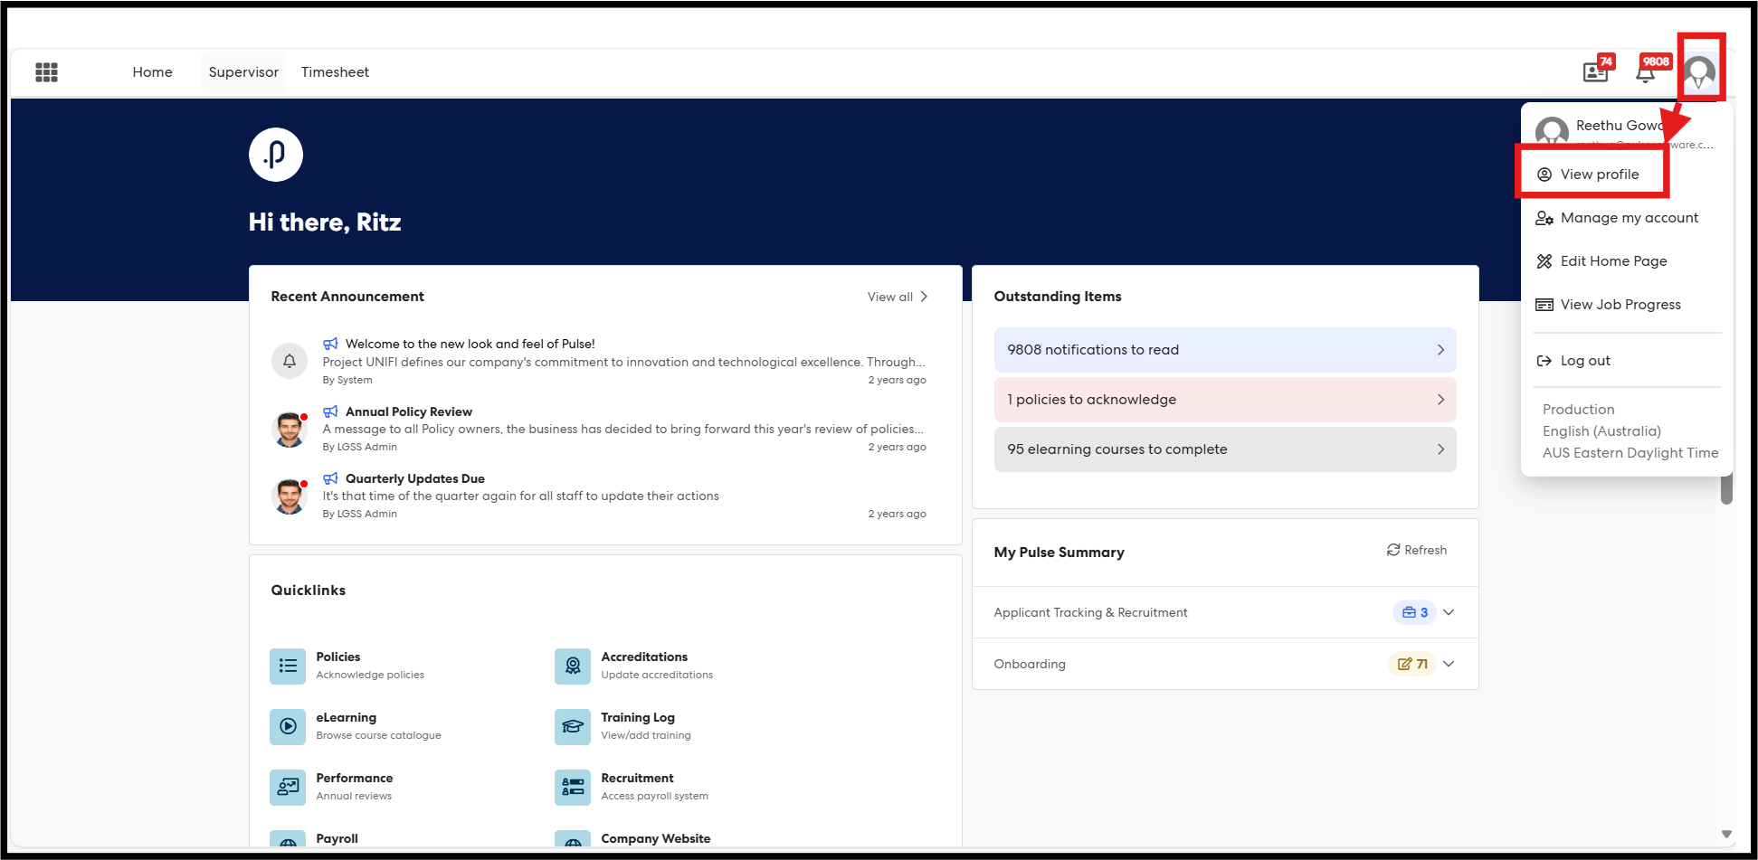Refresh My Pulse Summary
Screen dimensions: 1758x860
[1417, 550]
